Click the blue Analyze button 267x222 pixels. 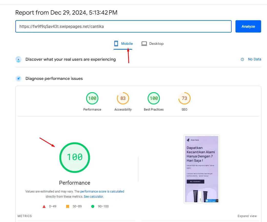point(248,26)
